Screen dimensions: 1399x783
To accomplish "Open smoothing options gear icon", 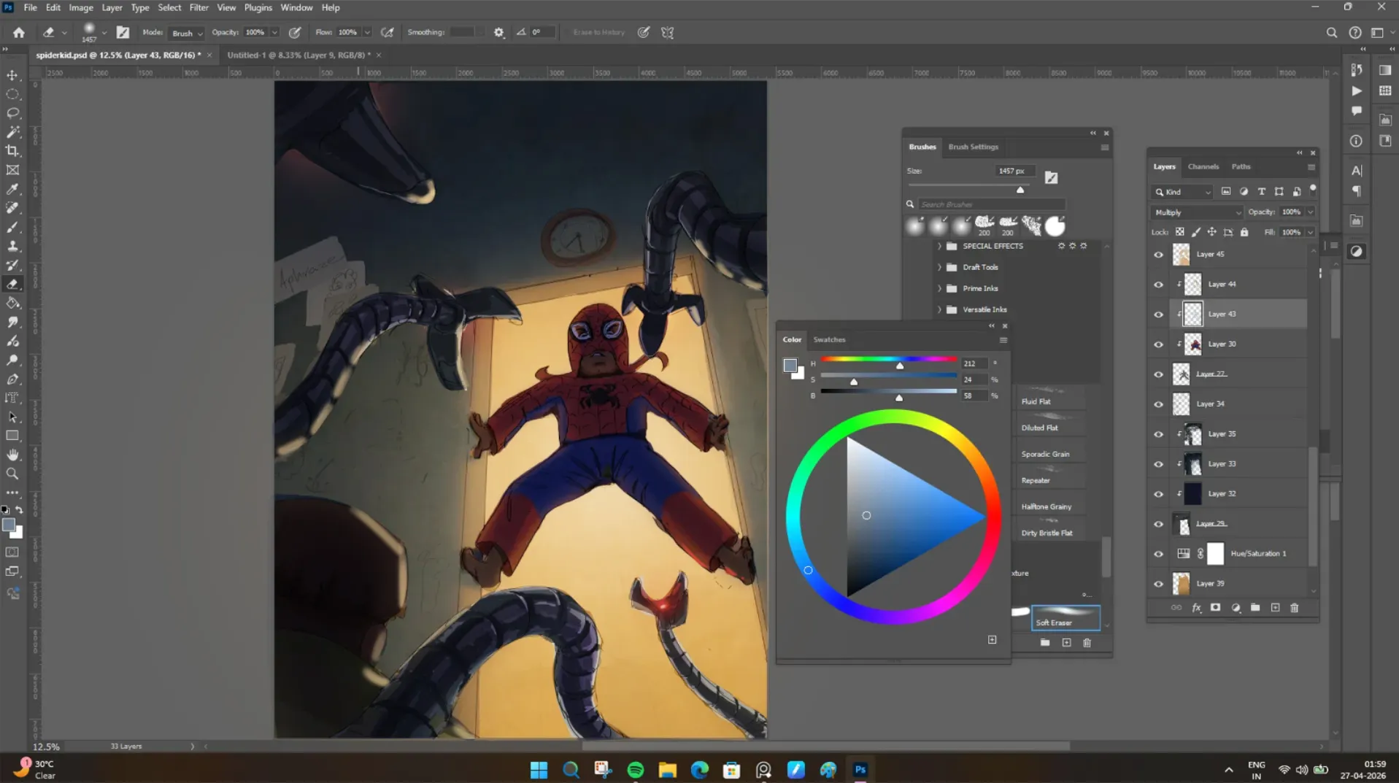I will point(499,32).
